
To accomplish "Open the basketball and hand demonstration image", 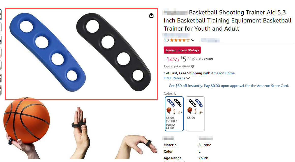I will click(x=80, y=129).
